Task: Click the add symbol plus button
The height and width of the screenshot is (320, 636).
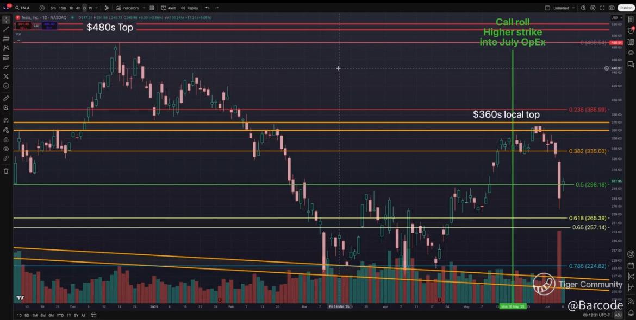Action: point(42,8)
